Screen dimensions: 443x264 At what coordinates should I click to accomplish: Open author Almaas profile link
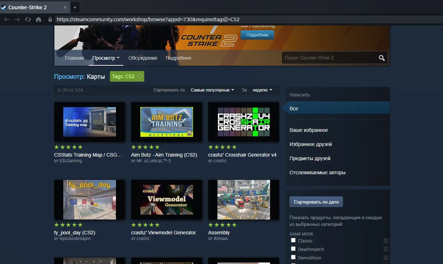221,239
